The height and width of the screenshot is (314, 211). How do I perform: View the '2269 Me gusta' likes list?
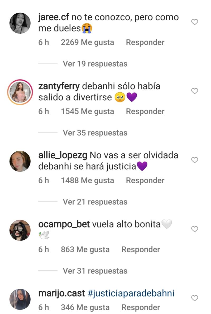pos(88,42)
